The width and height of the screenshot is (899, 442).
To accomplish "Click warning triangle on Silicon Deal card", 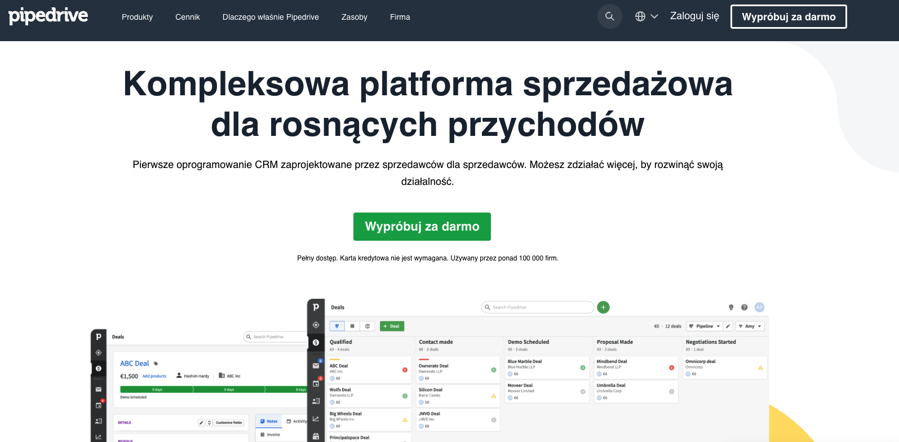I will pyautogui.click(x=494, y=396).
